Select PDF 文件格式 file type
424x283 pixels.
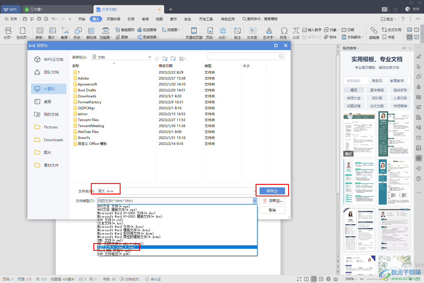click(x=177, y=254)
